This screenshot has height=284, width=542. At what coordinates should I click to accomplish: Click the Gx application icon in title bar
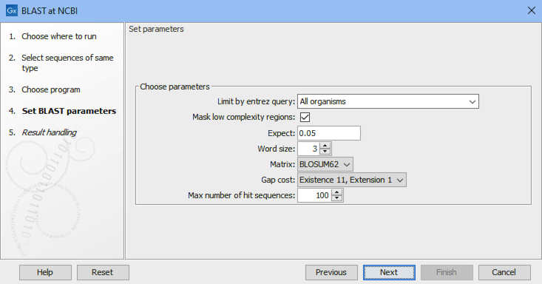point(12,10)
